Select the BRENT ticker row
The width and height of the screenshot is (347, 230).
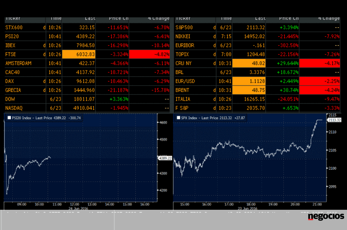pos(183,90)
